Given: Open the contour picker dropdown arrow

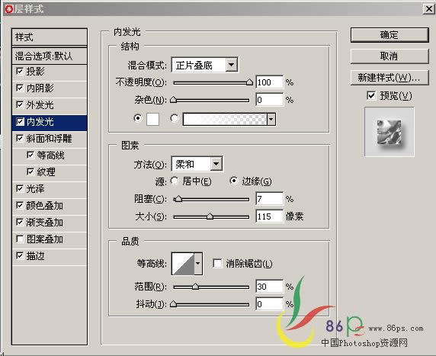Looking at the screenshot, I should [198, 264].
